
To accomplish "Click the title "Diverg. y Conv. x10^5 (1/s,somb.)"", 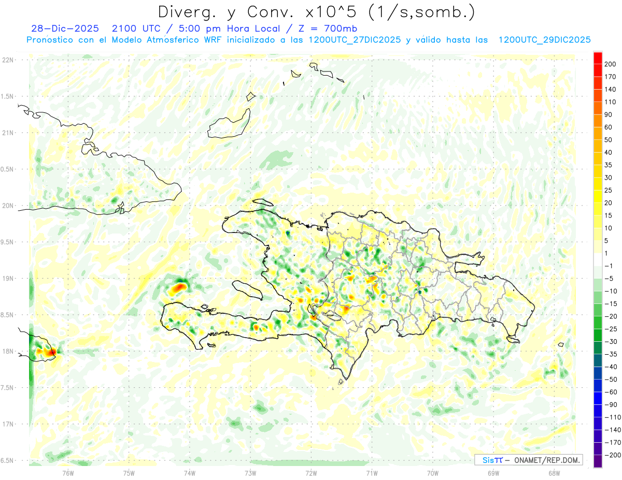I will point(316,11).
